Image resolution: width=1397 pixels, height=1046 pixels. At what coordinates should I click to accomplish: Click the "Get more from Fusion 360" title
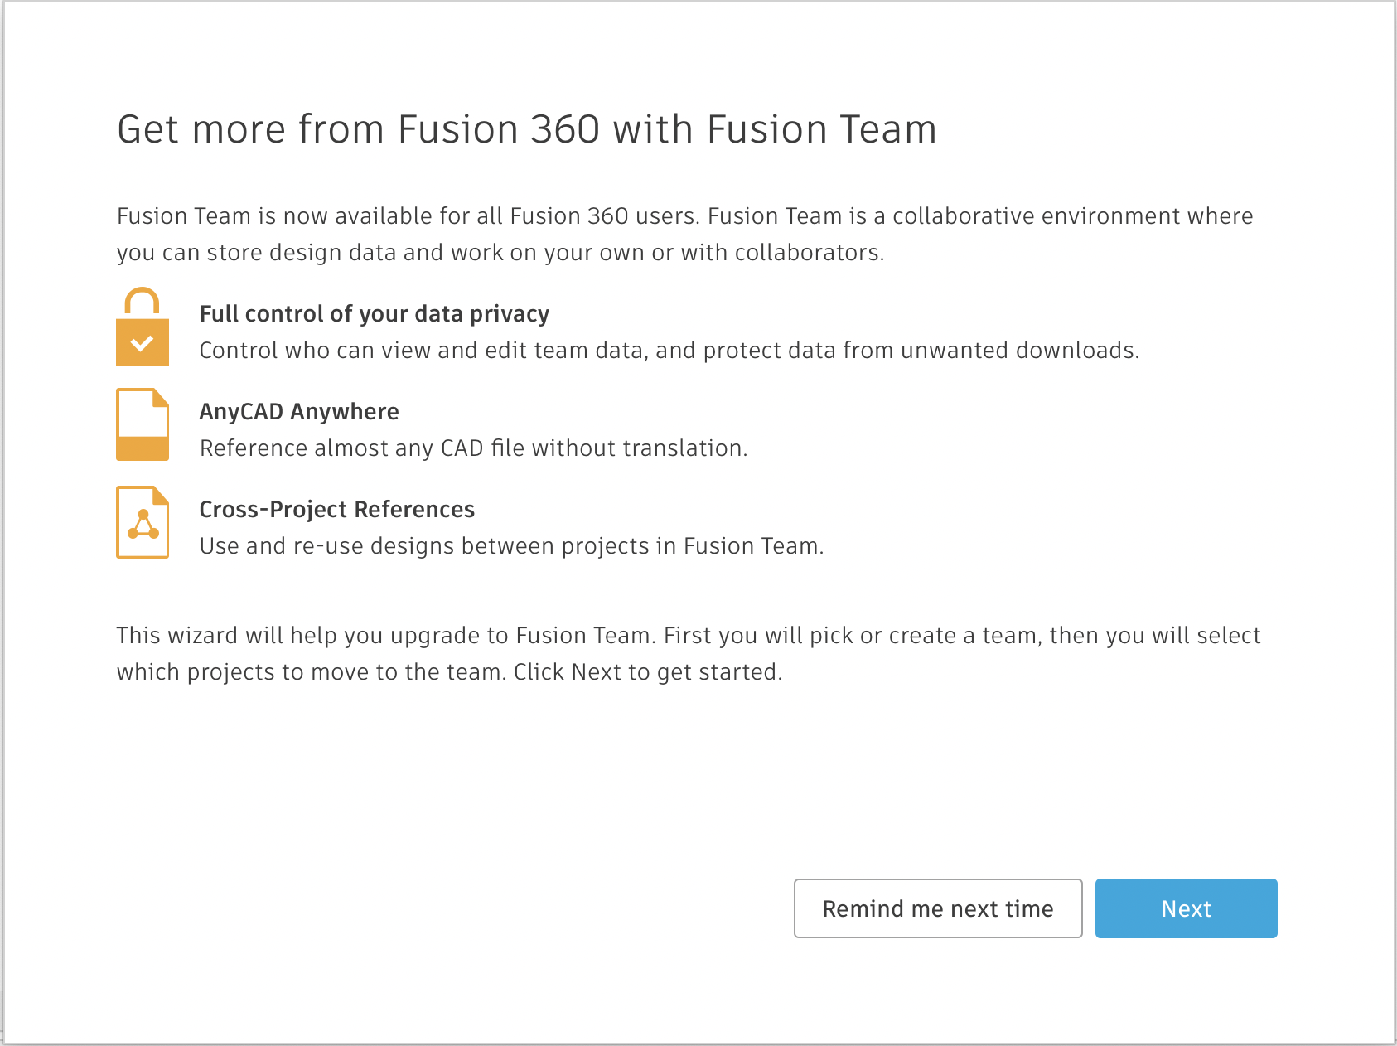click(x=527, y=129)
